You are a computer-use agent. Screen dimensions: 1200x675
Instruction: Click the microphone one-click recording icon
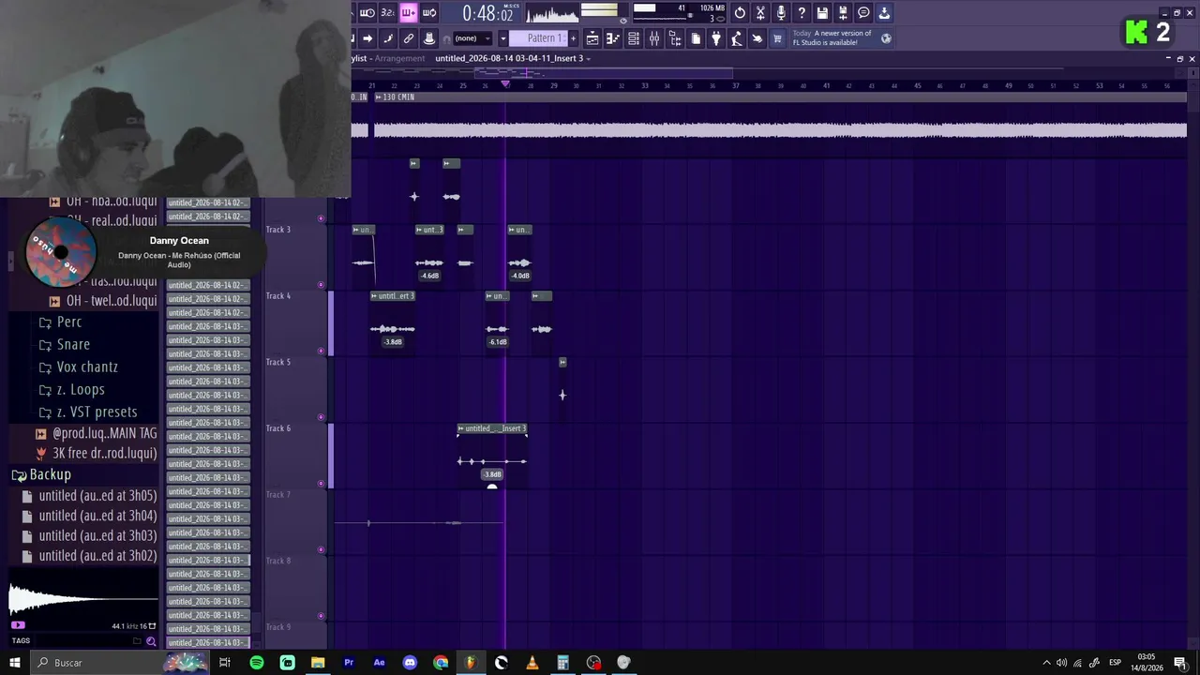[x=781, y=13]
